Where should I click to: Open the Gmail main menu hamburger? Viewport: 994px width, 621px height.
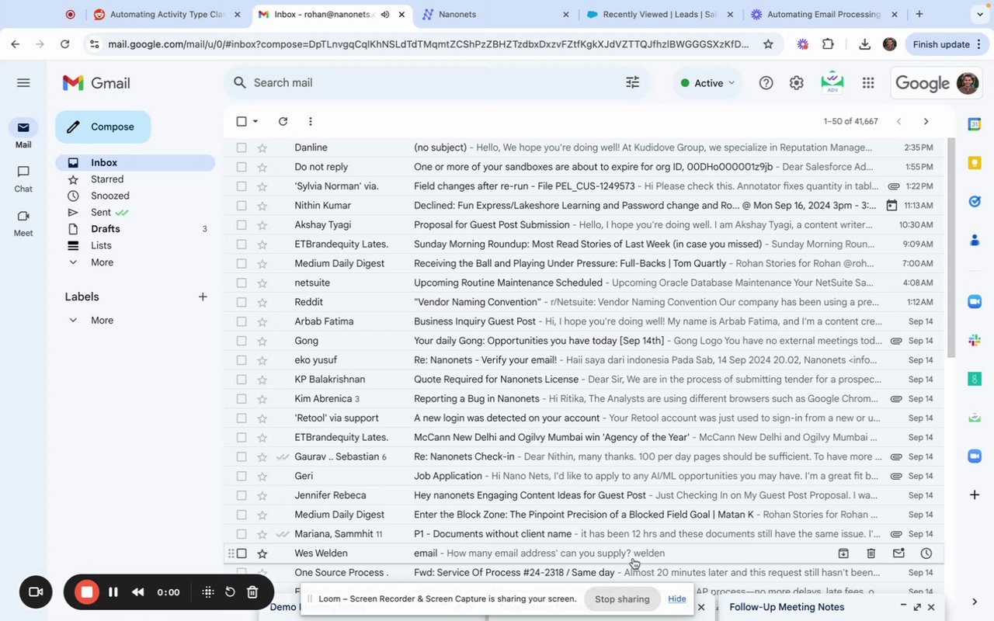click(x=23, y=83)
